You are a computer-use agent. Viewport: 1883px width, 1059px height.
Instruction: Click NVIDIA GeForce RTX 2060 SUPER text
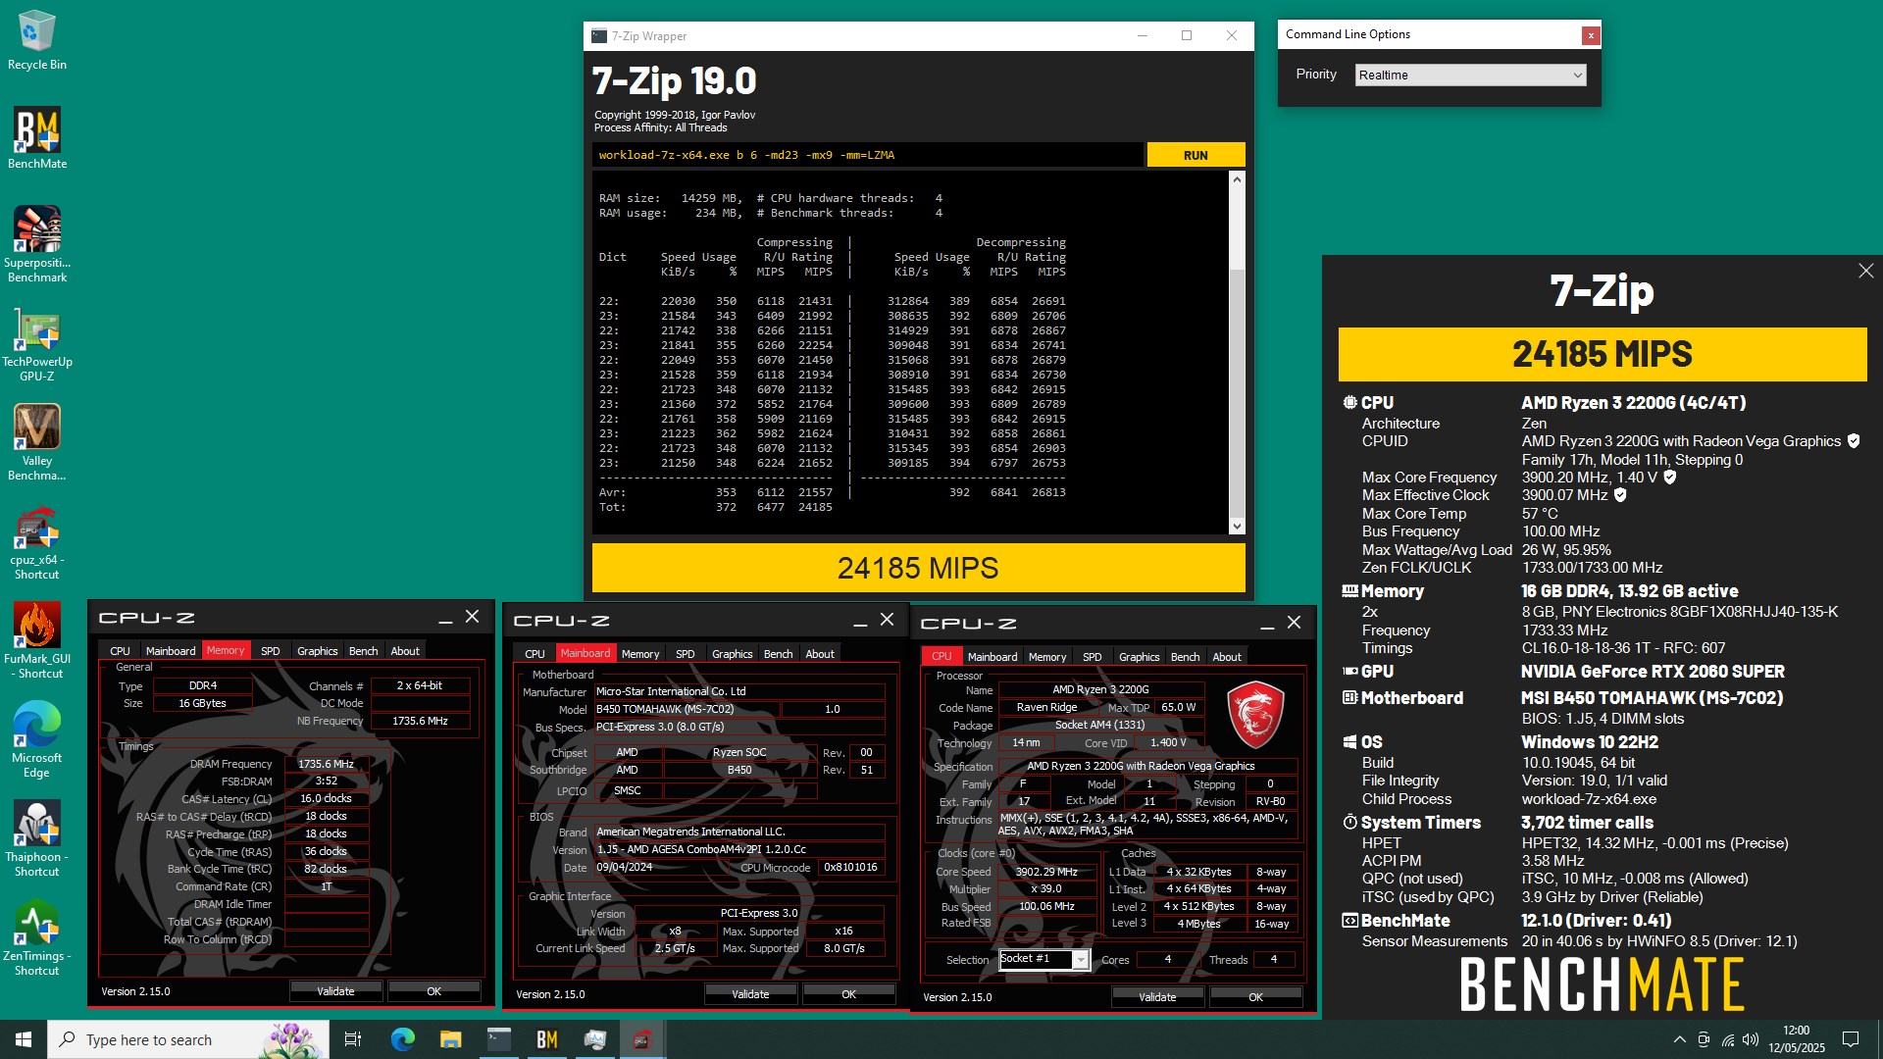(1653, 672)
